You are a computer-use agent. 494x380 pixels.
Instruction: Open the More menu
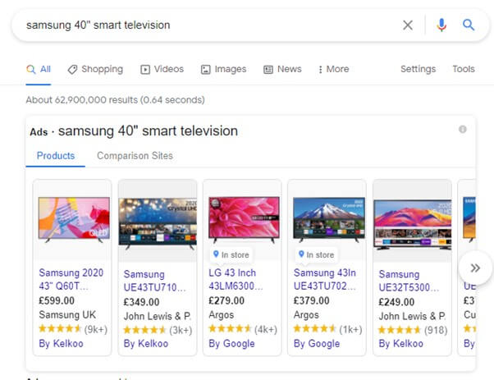pyautogui.click(x=334, y=69)
